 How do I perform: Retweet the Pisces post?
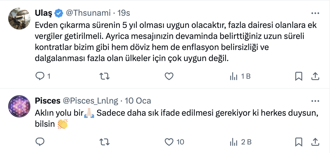click(104, 142)
